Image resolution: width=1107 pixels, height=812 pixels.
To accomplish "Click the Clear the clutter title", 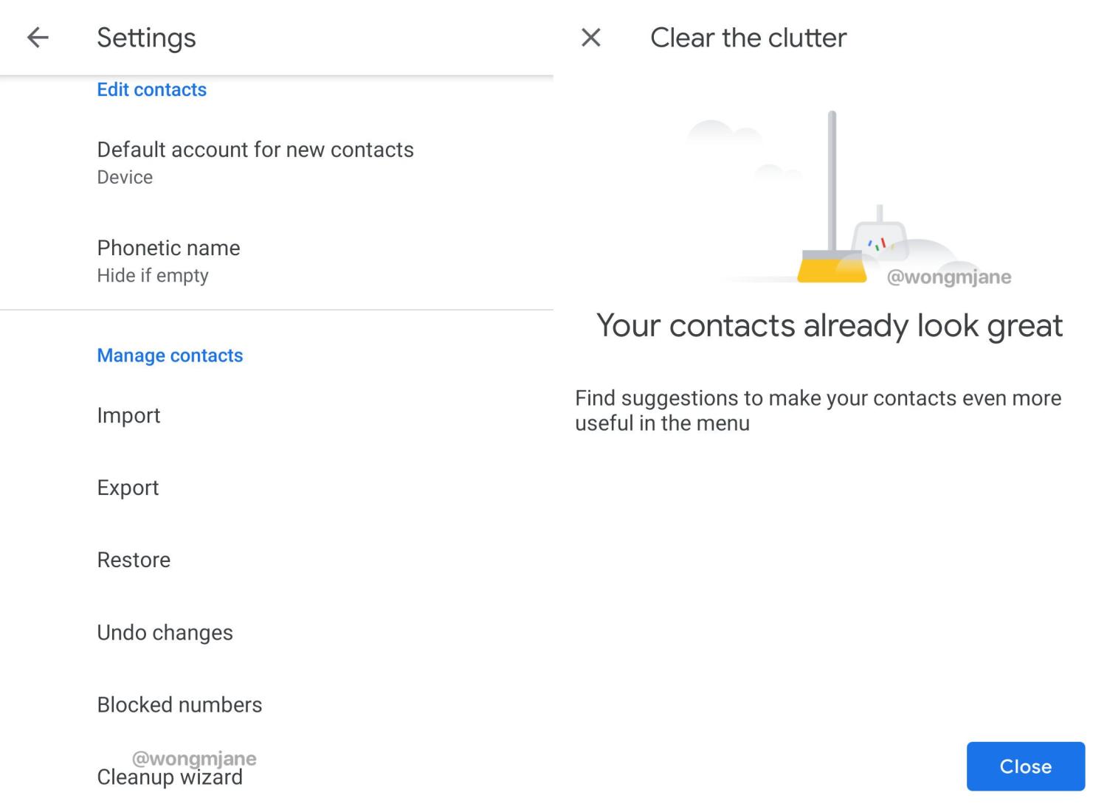I will click(x=748, y=38).
